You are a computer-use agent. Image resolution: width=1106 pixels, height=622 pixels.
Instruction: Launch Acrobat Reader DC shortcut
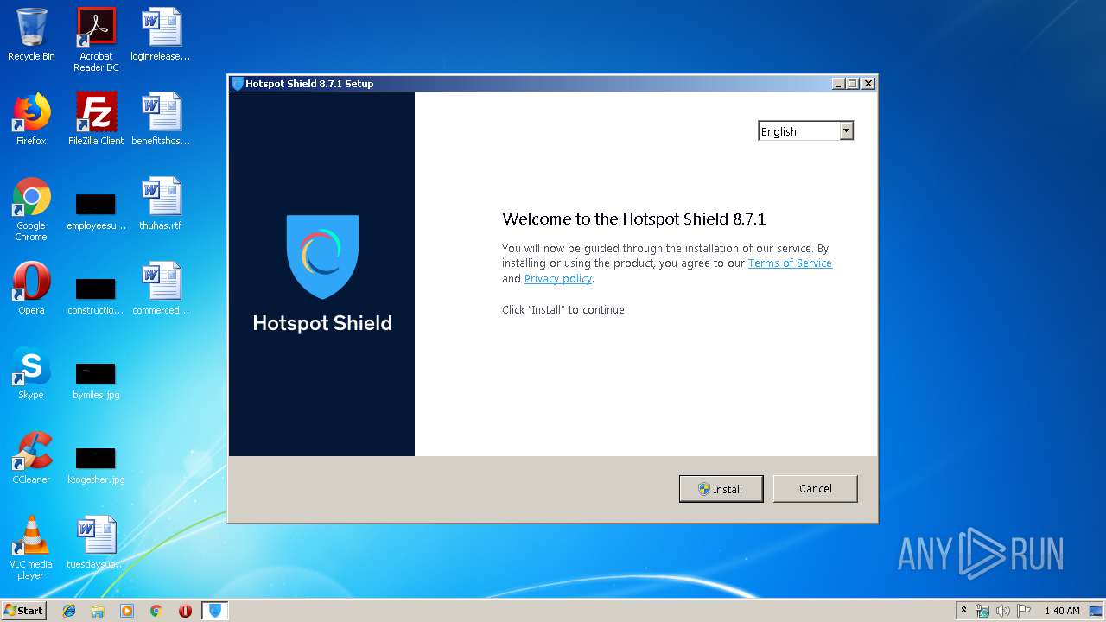click(96, 40)
